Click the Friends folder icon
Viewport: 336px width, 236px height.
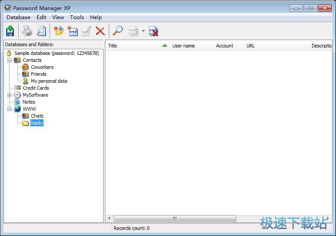click(x=26, y=74)
